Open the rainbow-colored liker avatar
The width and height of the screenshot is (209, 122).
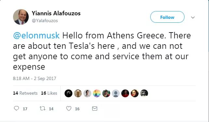pos(97,93)
